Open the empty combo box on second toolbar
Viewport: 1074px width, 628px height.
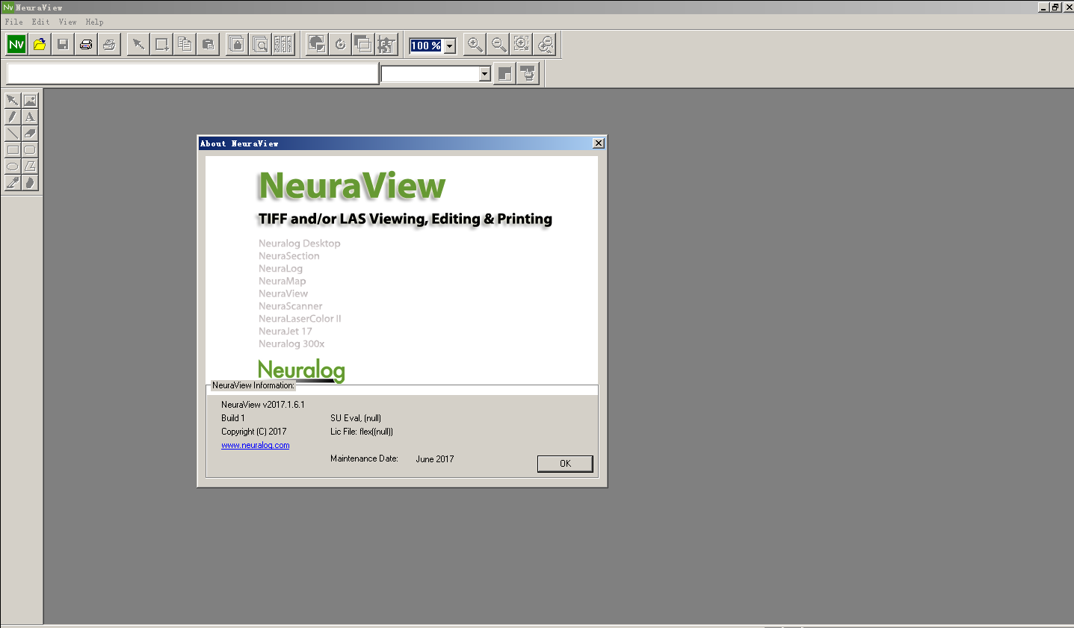click(x=484, y=73)
